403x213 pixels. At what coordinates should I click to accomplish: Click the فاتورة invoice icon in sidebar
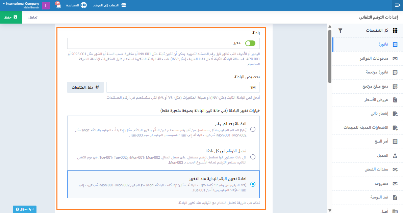[x=395, y=44]
